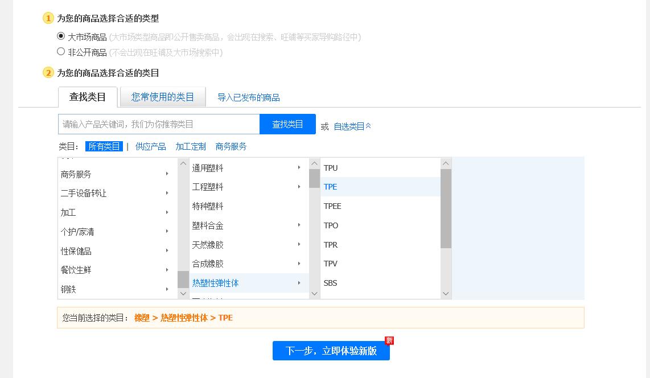Switch to the 查找类目 tab
Viewport: 650px width, 378px height.
click(x=87, y=97)
